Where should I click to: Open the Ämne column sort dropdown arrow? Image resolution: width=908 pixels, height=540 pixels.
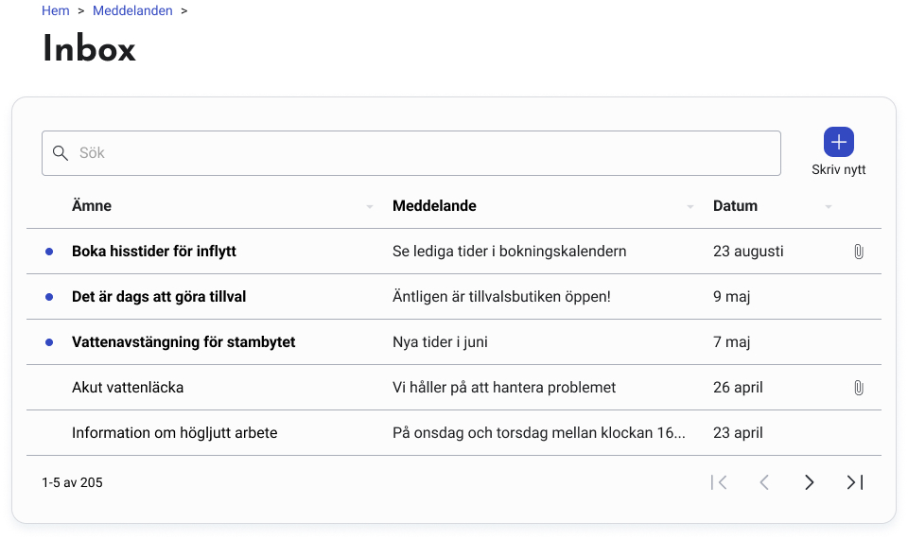click(370, 207)
